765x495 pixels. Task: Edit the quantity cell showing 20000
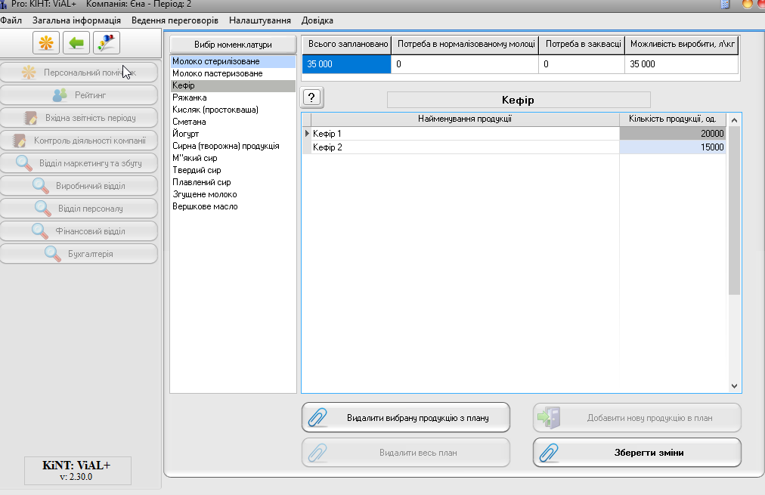(672, 134)
